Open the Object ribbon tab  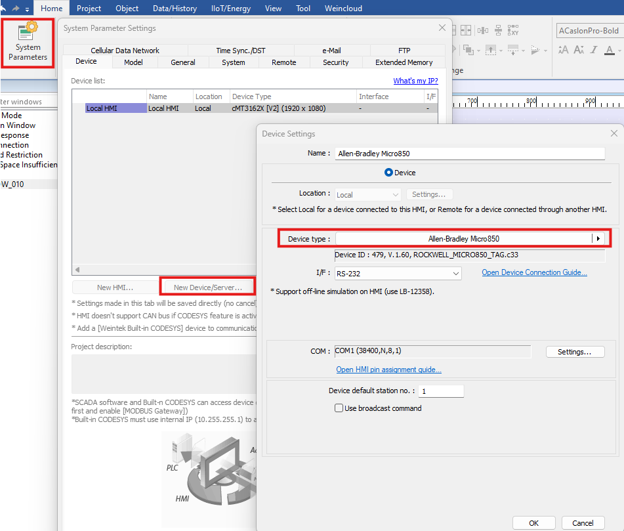127,8
